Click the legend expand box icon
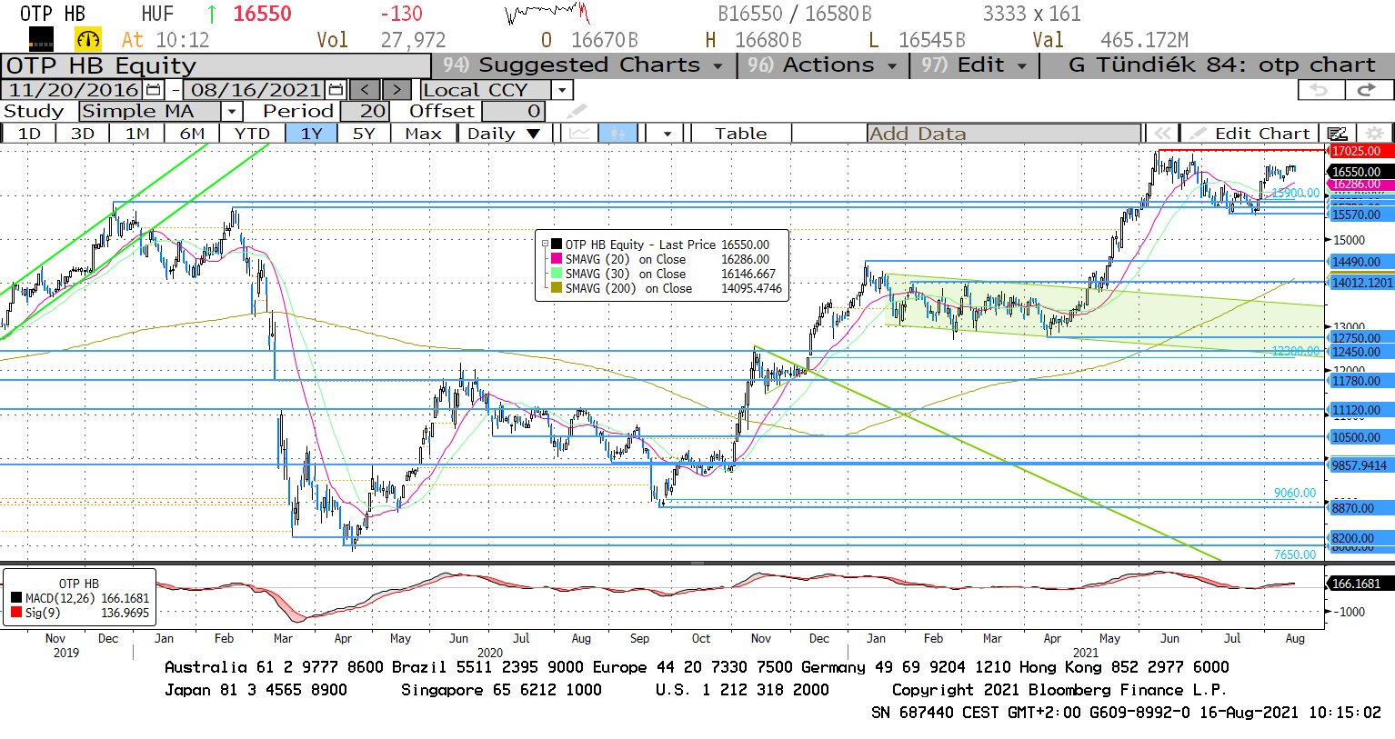This screenshot has width=1395, height=739. (x=545, y=245)
